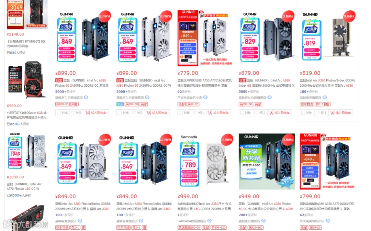371x231 pixels.
Task: Click chat icon beside 蓝戟电竞旗舰店 in ¥819.00 listing
Action: click(325, 98)
